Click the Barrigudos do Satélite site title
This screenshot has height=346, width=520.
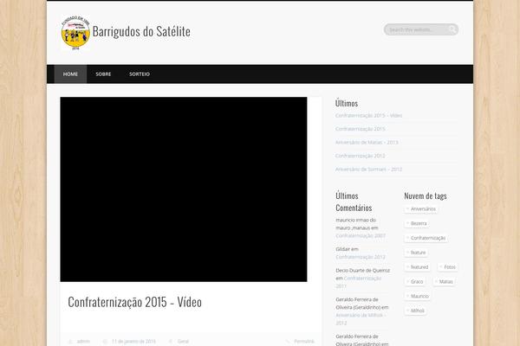[x=141, y=31]
